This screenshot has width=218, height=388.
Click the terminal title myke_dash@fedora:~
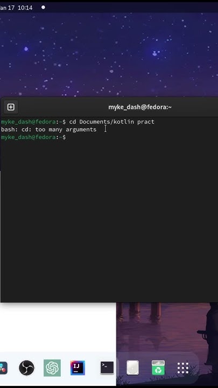coord(140,107)
